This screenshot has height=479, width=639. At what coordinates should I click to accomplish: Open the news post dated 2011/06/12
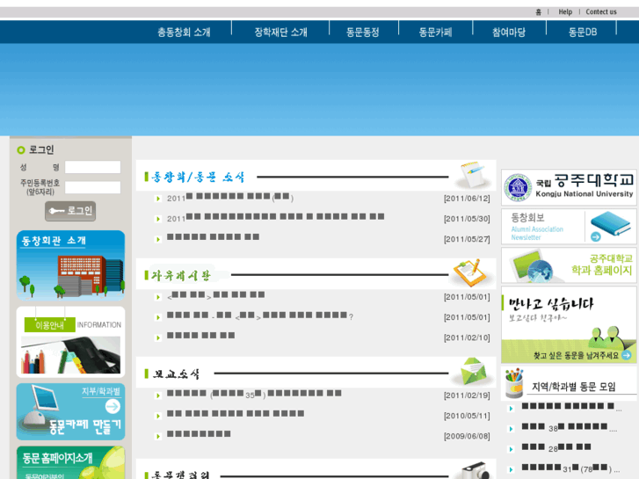tap(229, 198)
